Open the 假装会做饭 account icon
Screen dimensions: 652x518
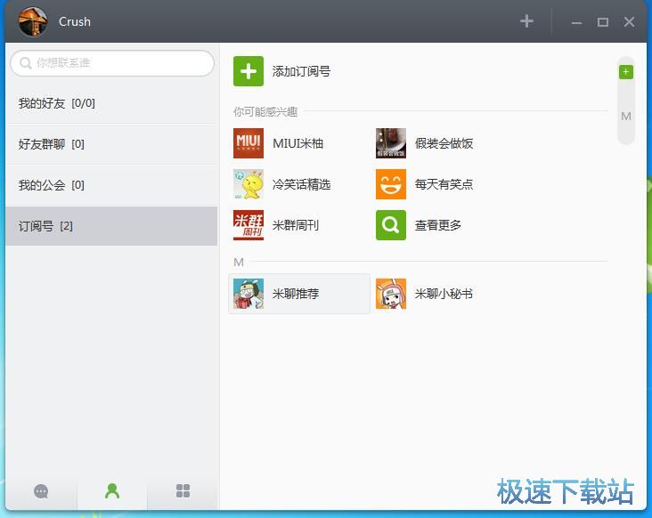391,143
